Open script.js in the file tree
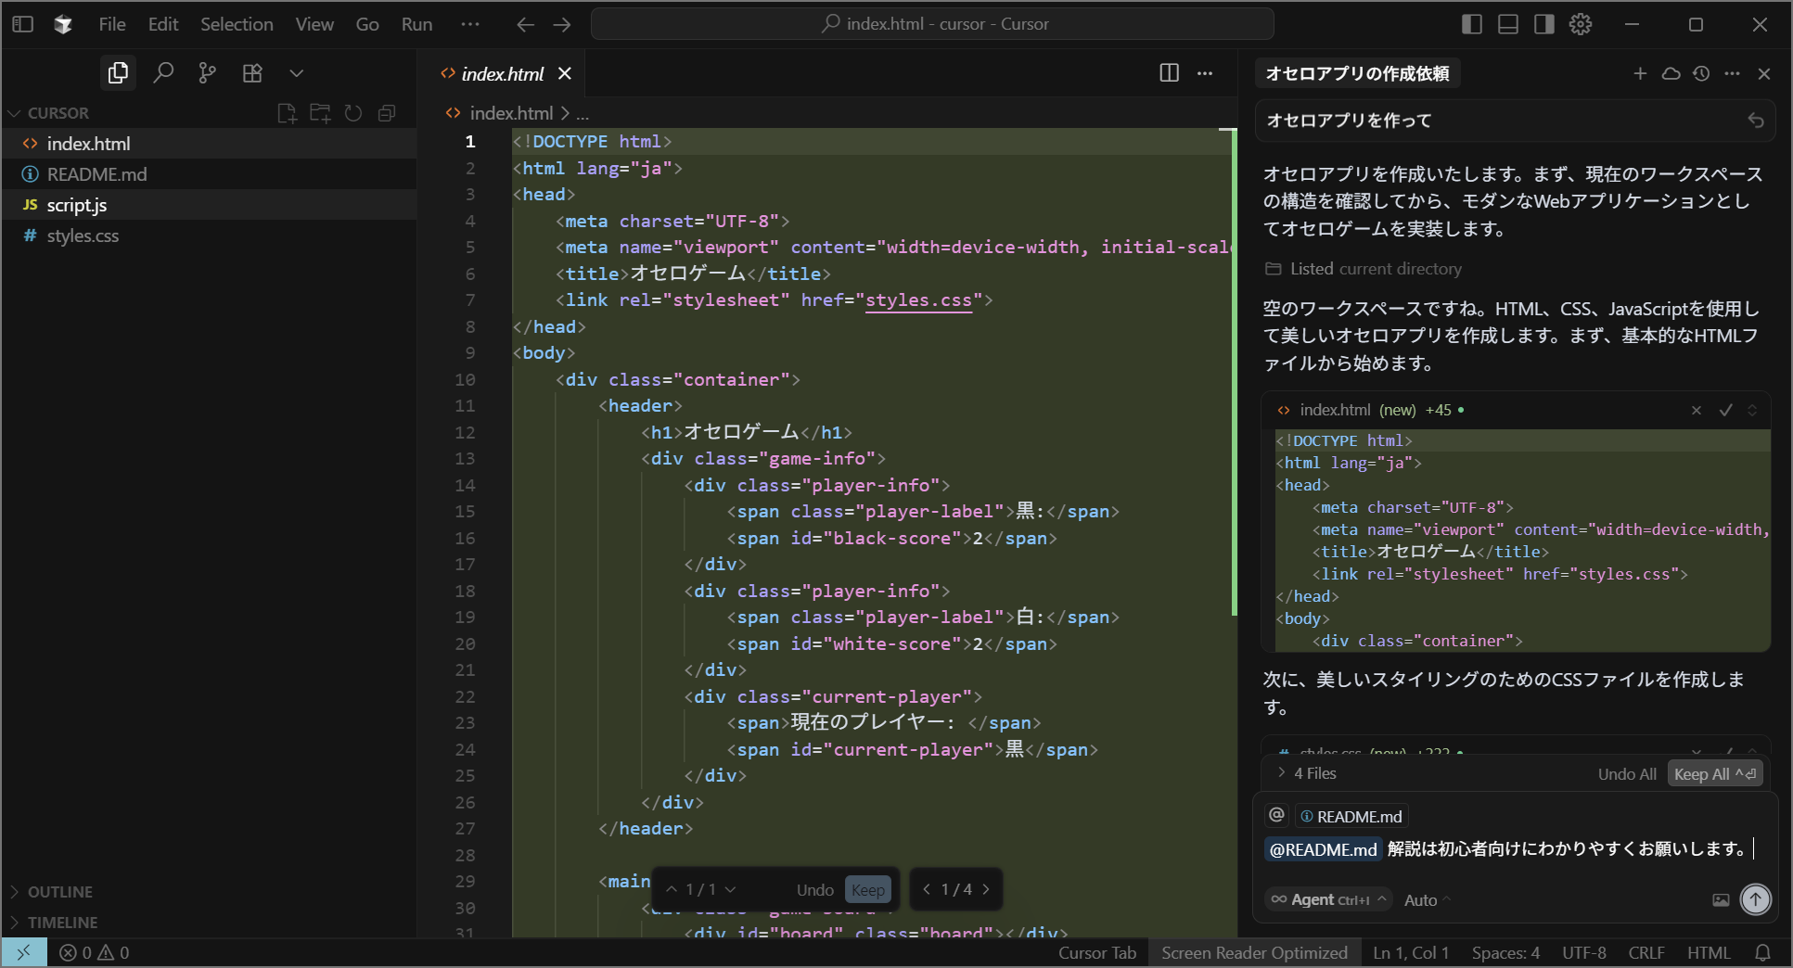The width and height of the screenshot is (1793, 968). pyautogui.click(x=209, y=205)
